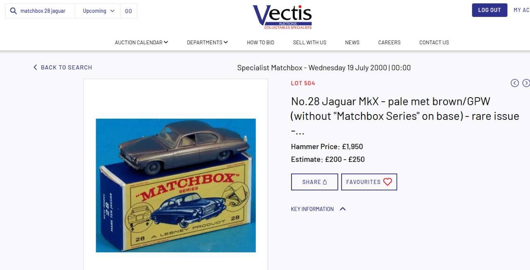Open the News menu item
The image size is (530, 270).
click(352, 42)
